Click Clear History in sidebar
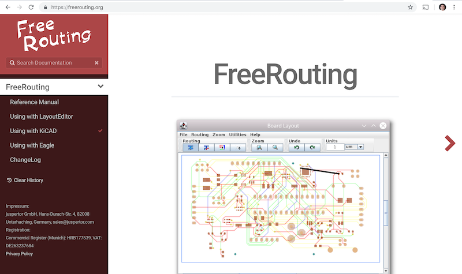The image size is (462, 274). (x=25, y=180)
